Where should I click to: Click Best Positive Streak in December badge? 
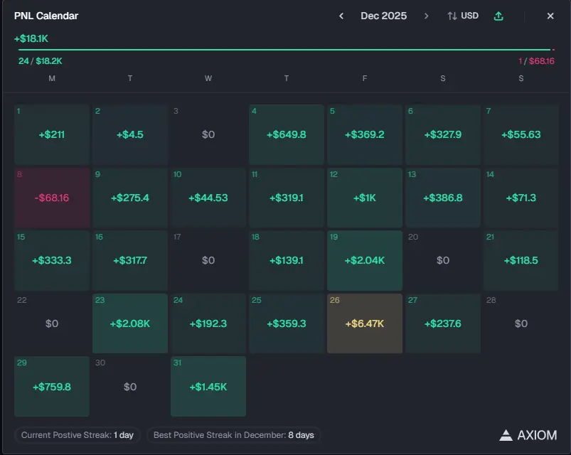[x=233, y=435]
